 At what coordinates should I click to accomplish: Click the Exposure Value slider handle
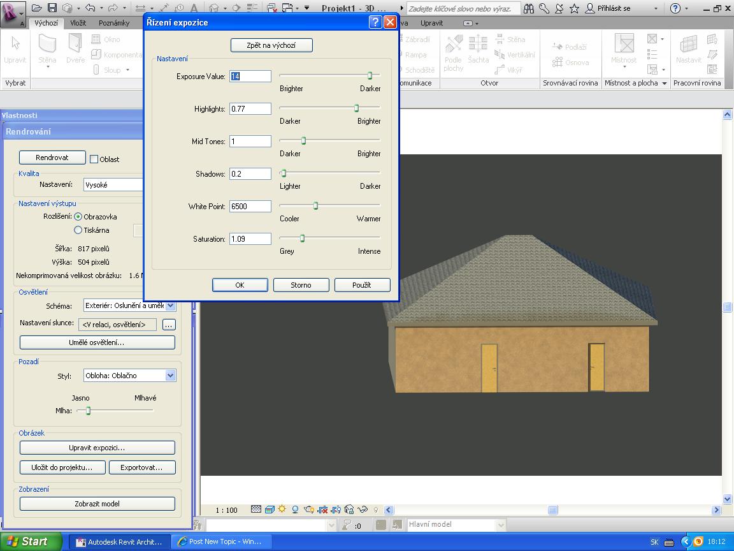click(370, 76)
